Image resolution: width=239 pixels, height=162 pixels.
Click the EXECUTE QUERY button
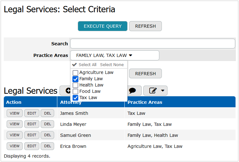103,26
